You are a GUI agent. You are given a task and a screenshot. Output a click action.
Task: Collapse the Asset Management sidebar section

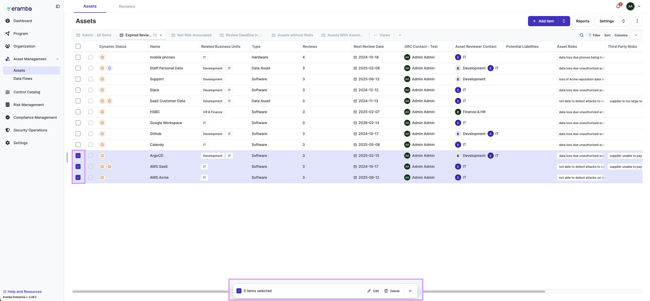(x=57, y=59)
